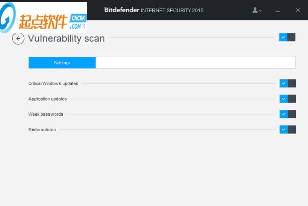Toggle the Weak passwords switch
308x206 pixels.
pyautogui.click(x=287, y=114)
